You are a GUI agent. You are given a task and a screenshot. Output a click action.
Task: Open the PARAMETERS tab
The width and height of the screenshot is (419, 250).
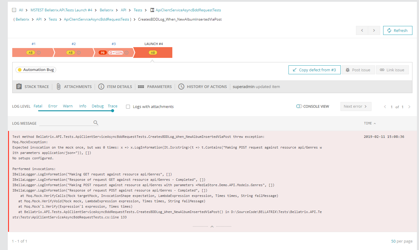click(155, 87)
